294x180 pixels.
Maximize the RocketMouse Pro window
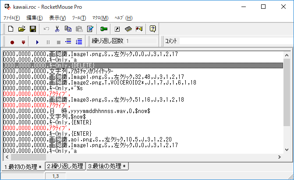click(263, 7)
